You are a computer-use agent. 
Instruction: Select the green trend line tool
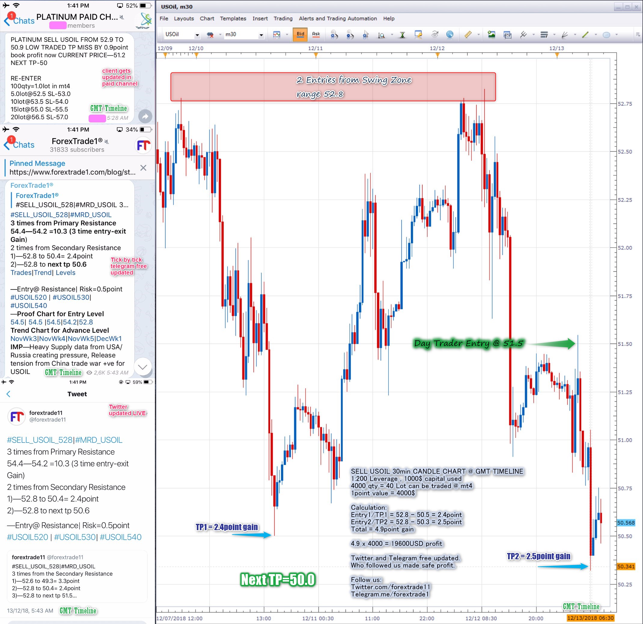(x=585, y=35)
